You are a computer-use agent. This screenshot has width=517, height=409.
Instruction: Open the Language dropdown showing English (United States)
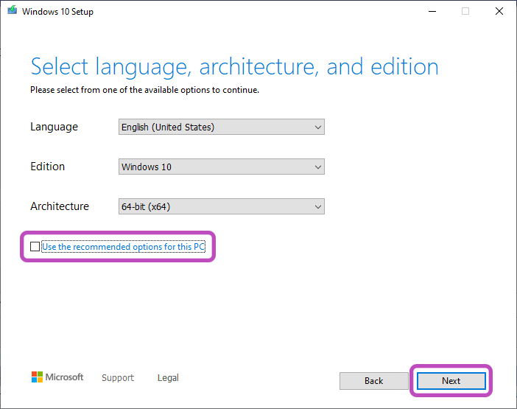pos(222,127)
